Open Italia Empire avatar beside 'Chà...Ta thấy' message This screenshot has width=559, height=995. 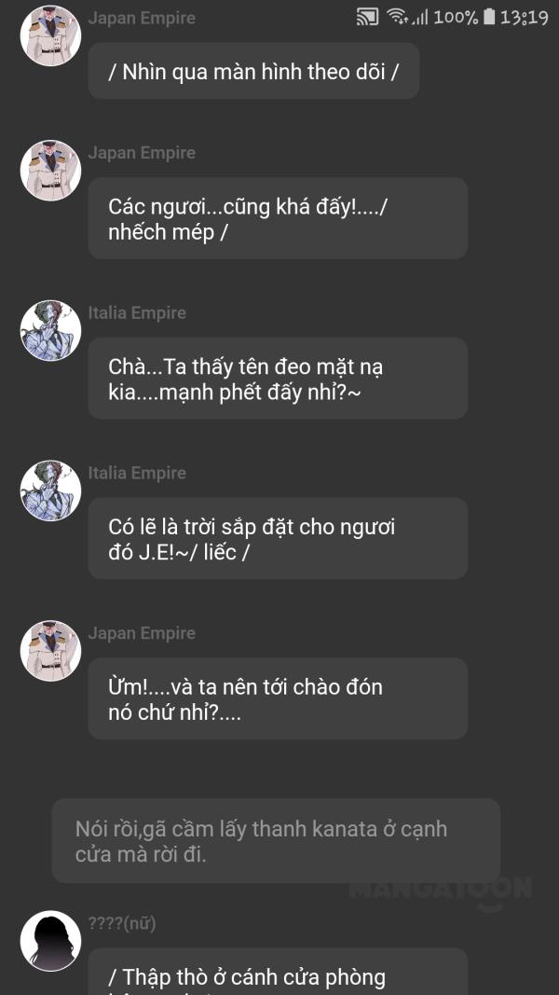click(50, 331)
